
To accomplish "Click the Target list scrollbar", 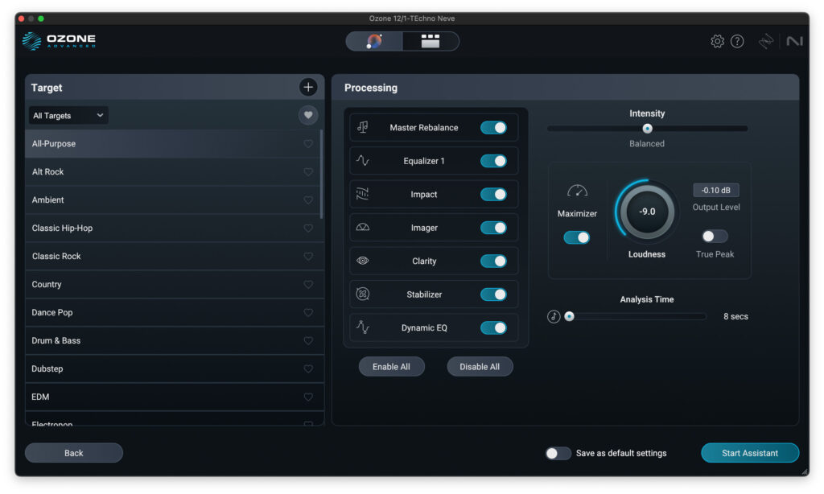I will [321, 174].
